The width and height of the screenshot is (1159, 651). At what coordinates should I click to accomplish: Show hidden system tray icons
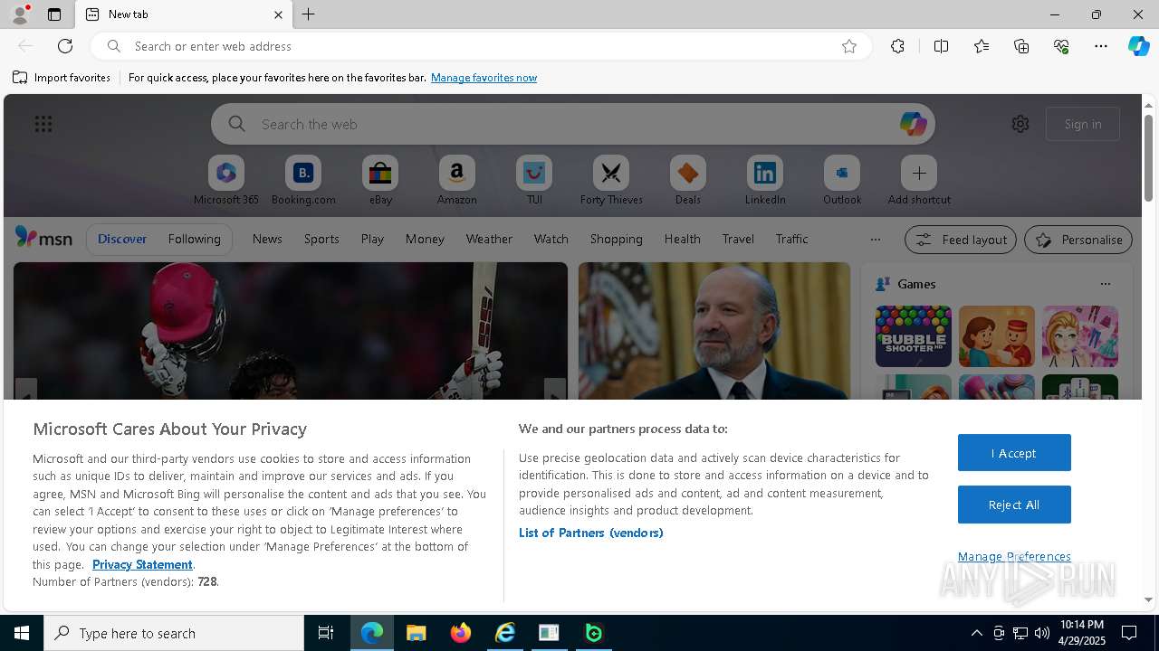tap(976, 633)
